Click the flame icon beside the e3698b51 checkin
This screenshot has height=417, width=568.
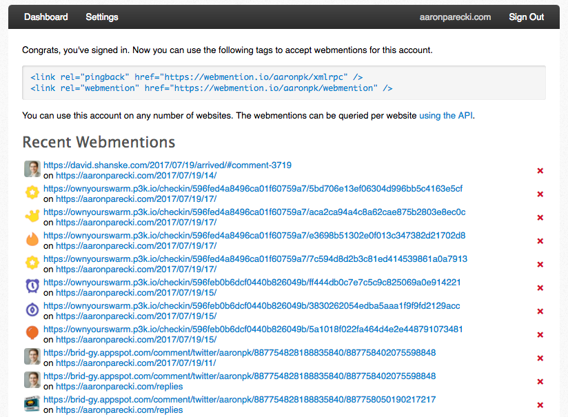(x=32, y=239)
